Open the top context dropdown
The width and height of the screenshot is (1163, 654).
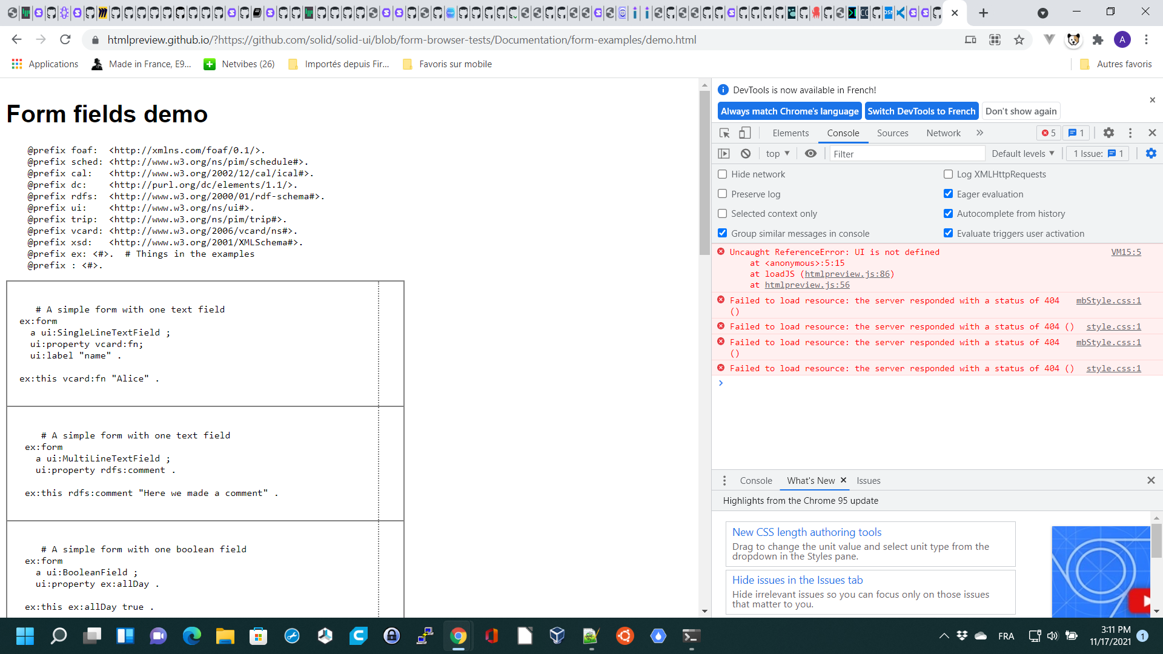tap(778, 154)
